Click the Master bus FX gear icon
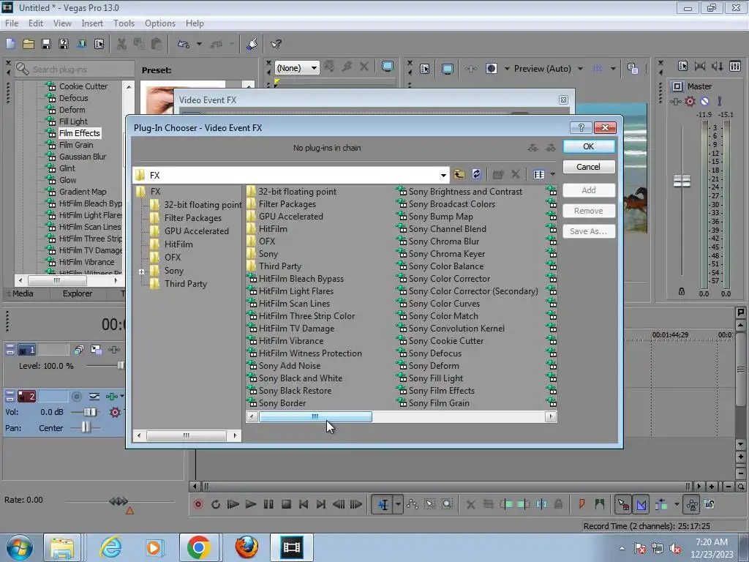The height and width of the screenshot is (562, 749). coord(690,101)
